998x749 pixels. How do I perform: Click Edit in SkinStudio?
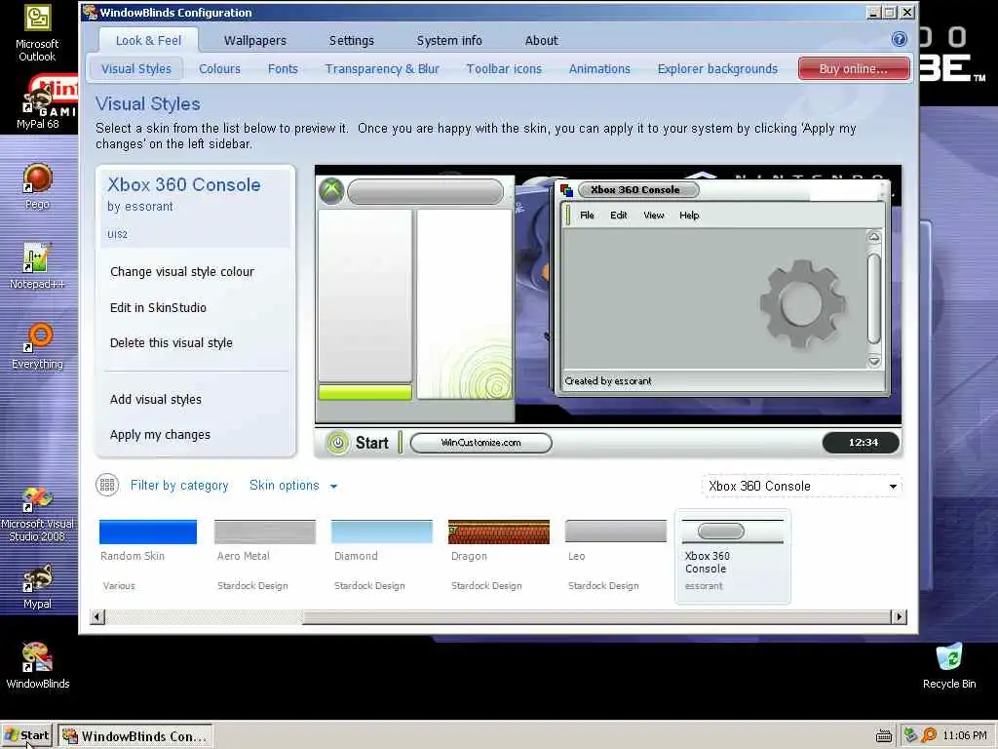[158, 307]
